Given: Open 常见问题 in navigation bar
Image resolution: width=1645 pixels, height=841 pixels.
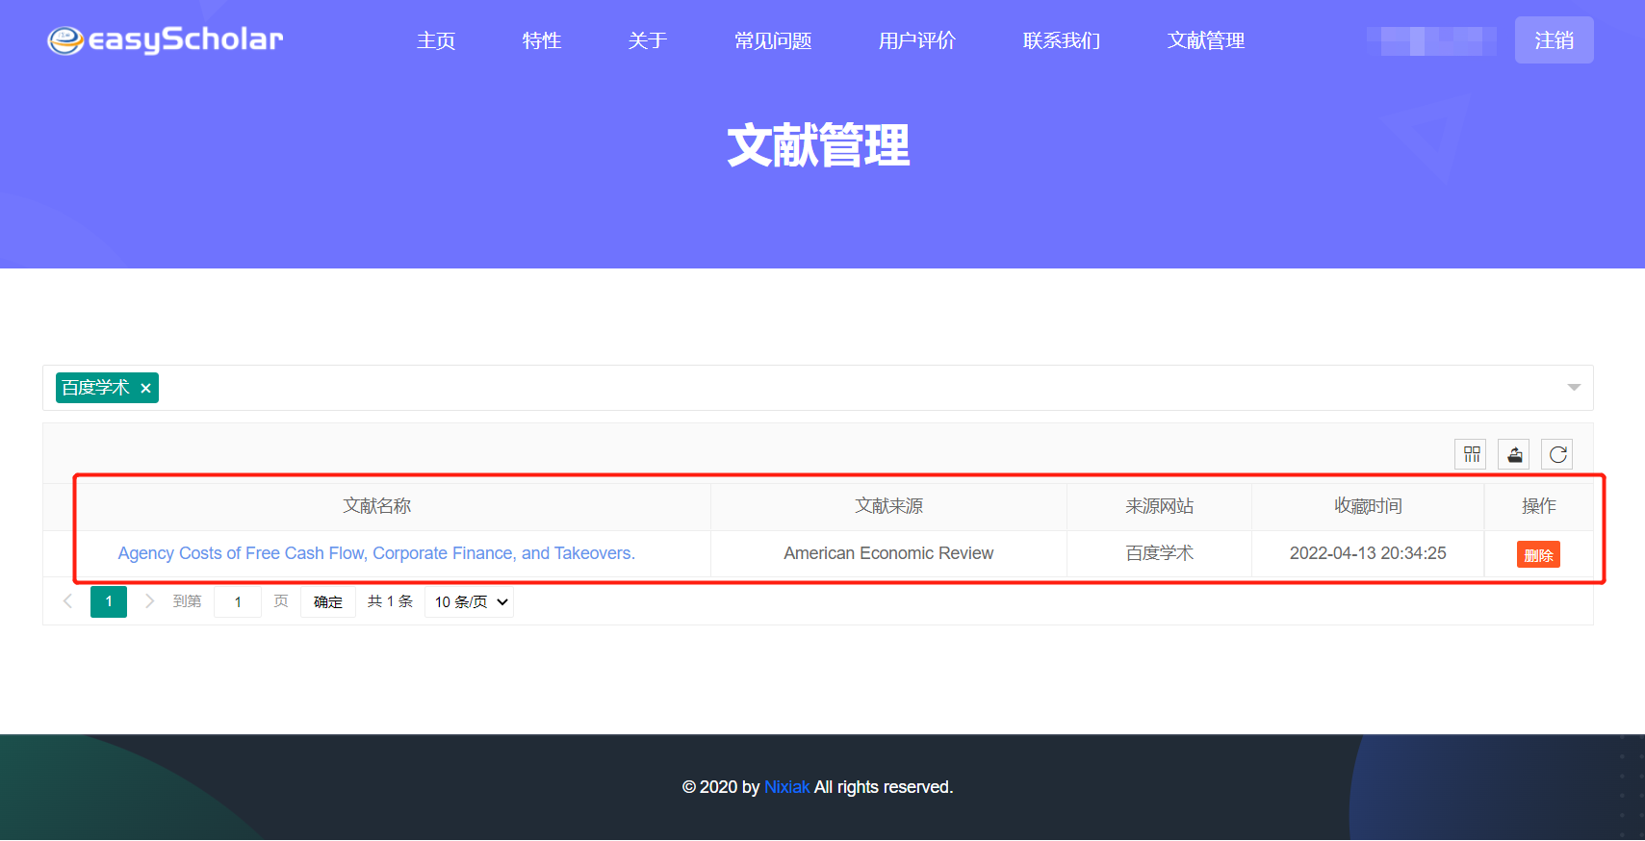Looking at the screenshot, I should pyautogui.click(x=773, y=40).
